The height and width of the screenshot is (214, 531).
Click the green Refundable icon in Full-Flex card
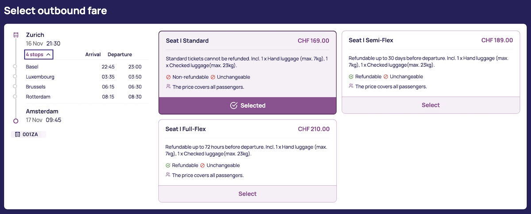168,165
